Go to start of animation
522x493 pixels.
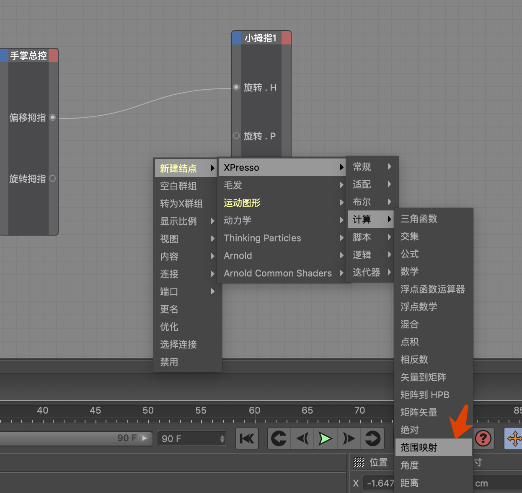tap(247, 439)
